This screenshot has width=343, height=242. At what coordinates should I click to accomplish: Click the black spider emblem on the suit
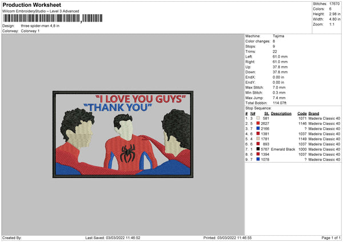pos(127,154)
